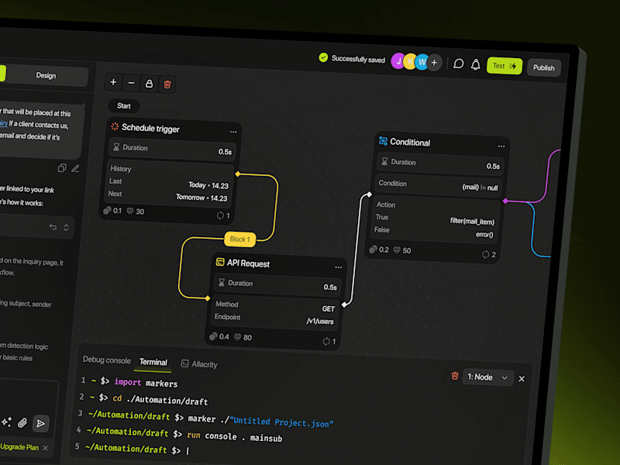Close the terminal panel

[x=522, y=379]
